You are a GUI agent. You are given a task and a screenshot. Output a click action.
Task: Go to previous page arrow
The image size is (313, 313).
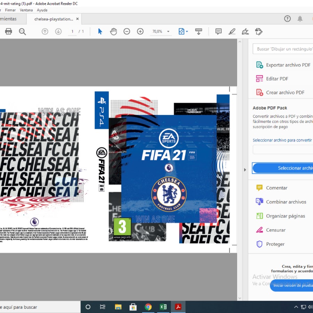pos(45,32)
